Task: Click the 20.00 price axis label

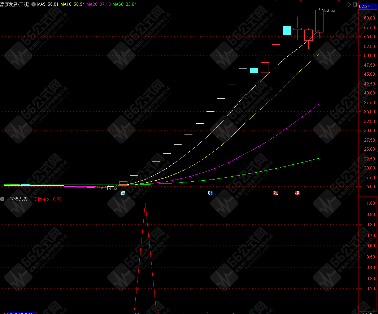Action: tap(369, 168)
